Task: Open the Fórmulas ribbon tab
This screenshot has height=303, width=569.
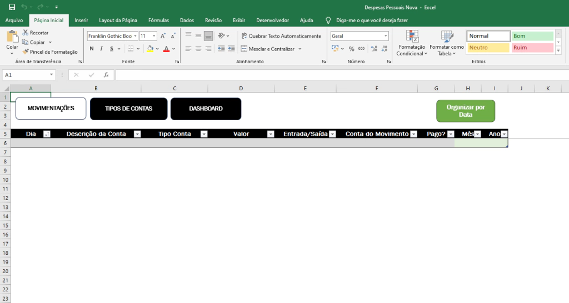Action: point(158,20)
